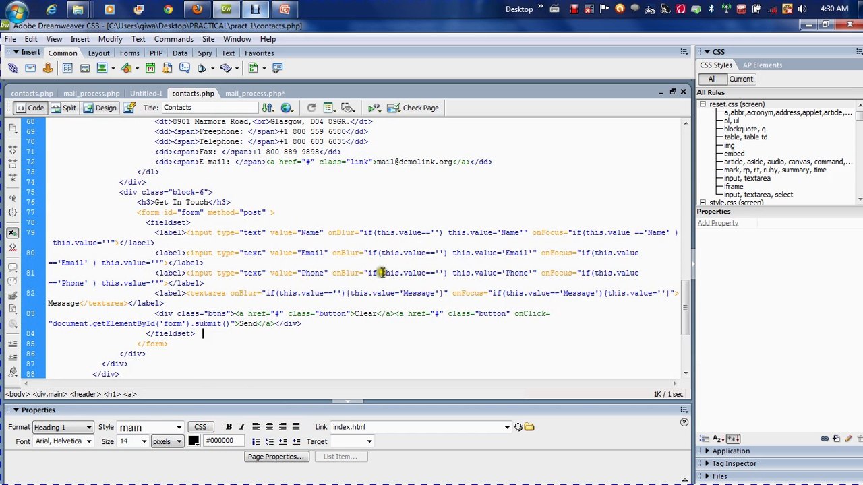Click the CSS button in Properties

tap(200, 427)
